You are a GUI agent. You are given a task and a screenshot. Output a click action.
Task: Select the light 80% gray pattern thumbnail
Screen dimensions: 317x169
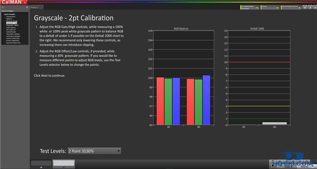click(64, 163)
